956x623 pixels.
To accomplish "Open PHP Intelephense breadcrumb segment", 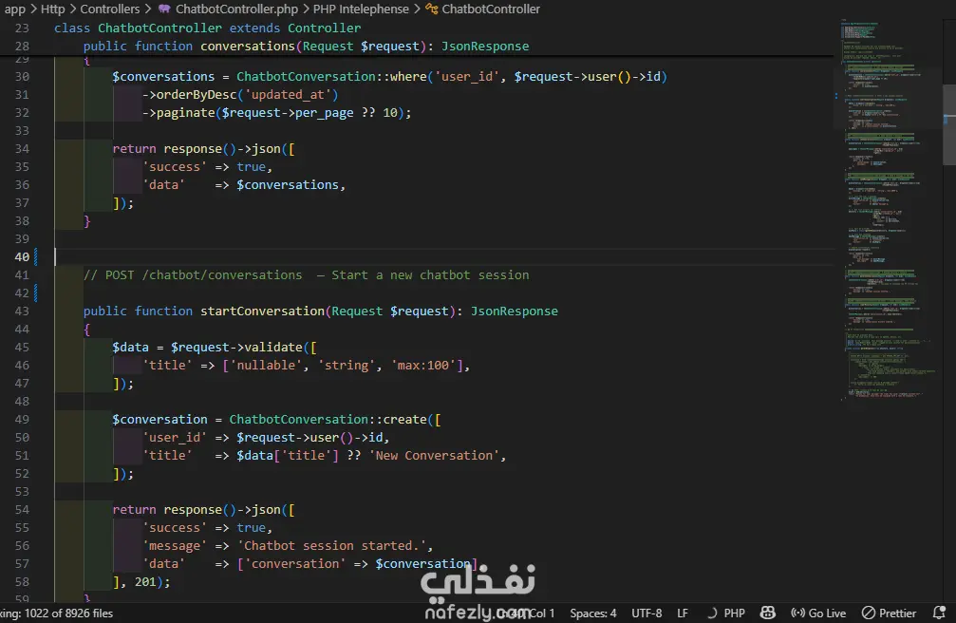I will click(x=361, y=9).
